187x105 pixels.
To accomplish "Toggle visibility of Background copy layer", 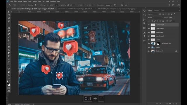I will tap(149, 43).
